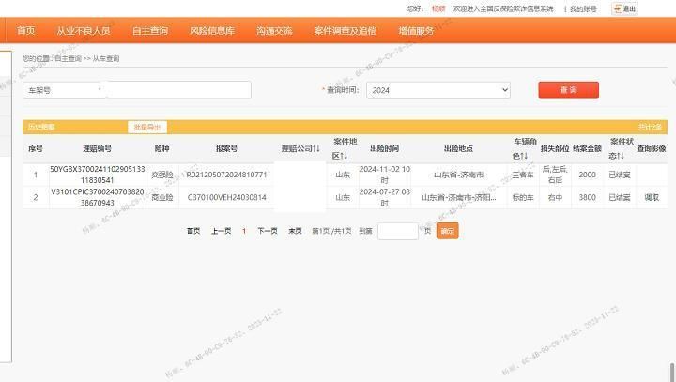Open the 从业不良人员 menu
Viewport: 676px width, 382px height.
[x=83, y=31]
